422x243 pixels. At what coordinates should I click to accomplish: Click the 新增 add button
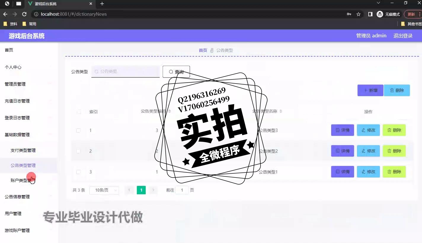click(370, 90)
